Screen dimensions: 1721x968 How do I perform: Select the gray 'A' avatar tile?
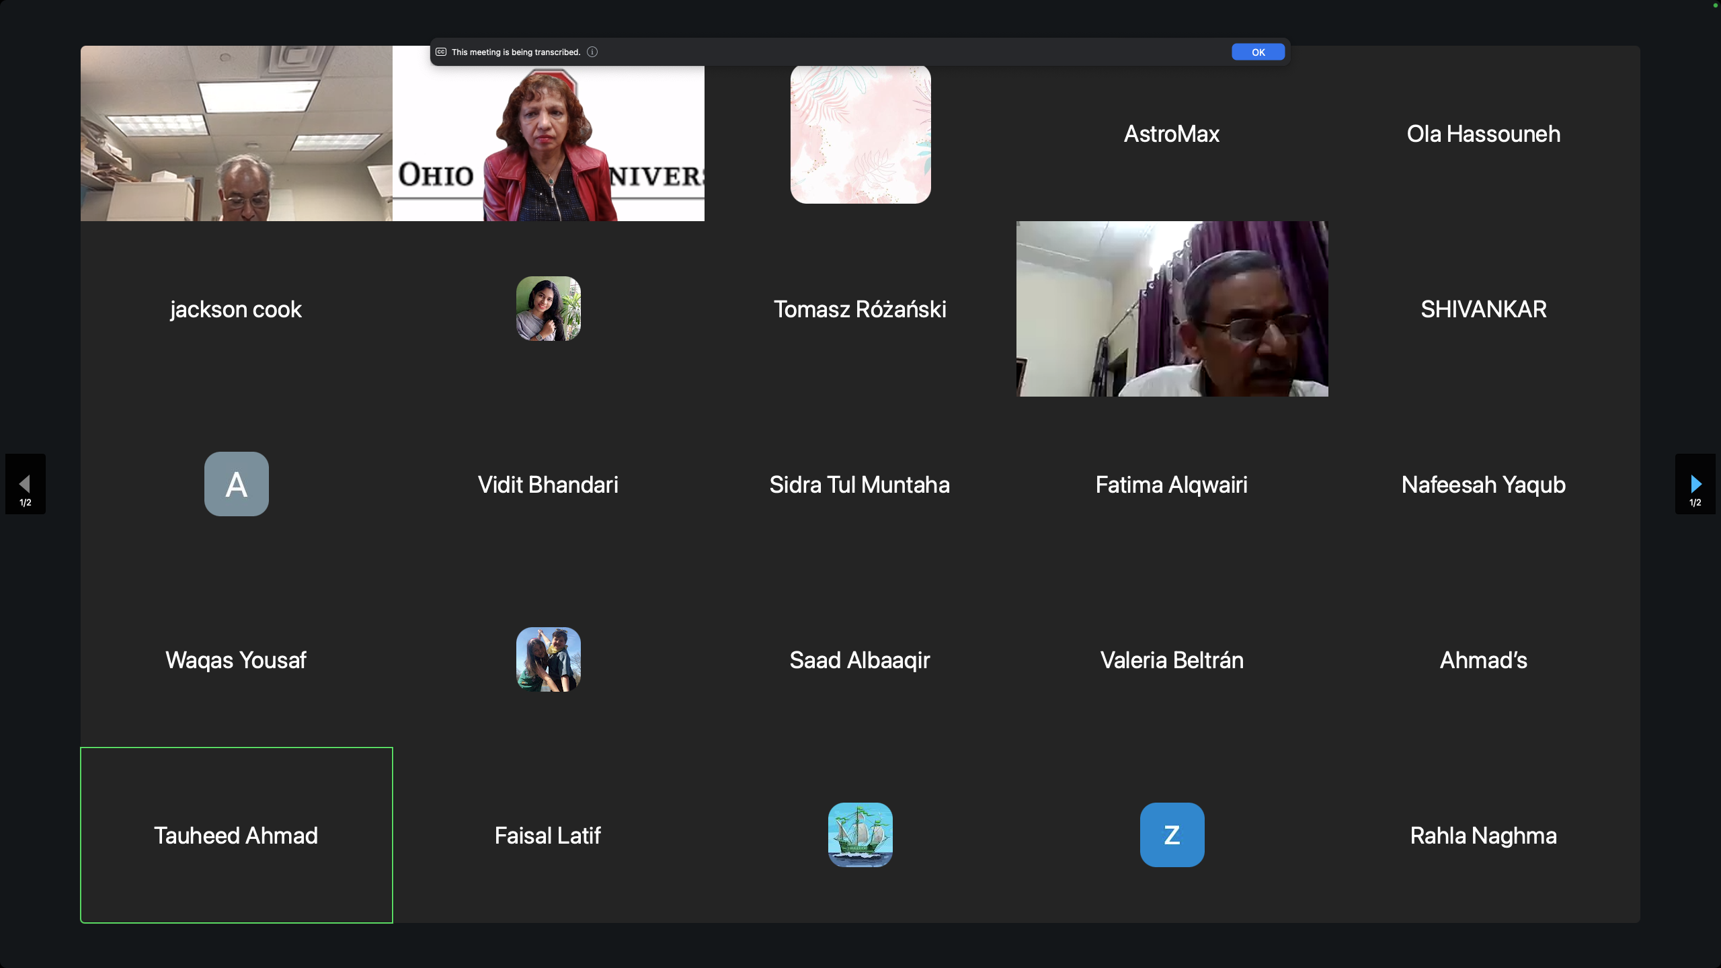click(236, 484)
